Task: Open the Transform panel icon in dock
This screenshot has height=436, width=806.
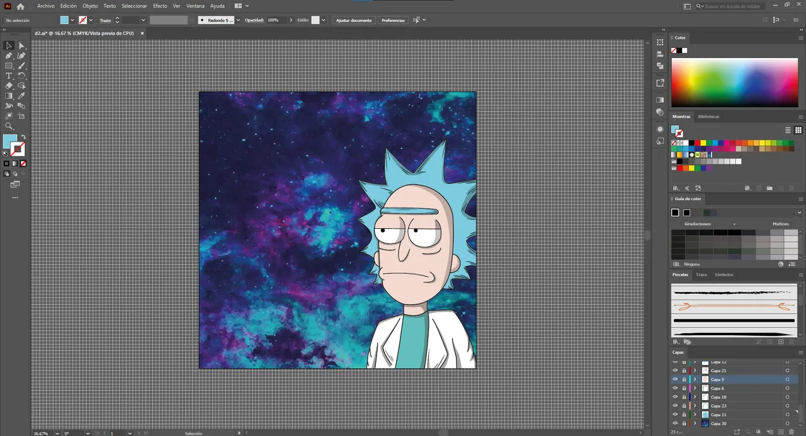Action: point(660,42)
